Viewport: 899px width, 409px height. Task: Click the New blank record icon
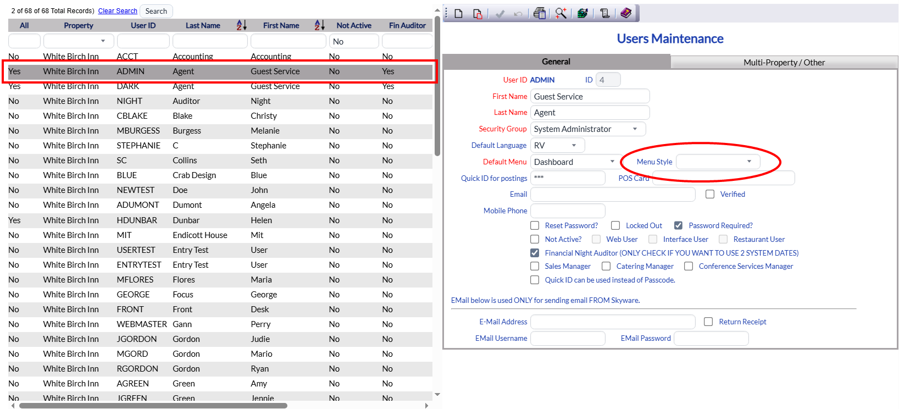[x=459, y=14]
